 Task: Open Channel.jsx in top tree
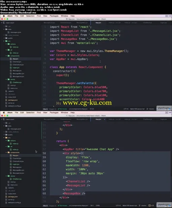[x=17, y=62]
